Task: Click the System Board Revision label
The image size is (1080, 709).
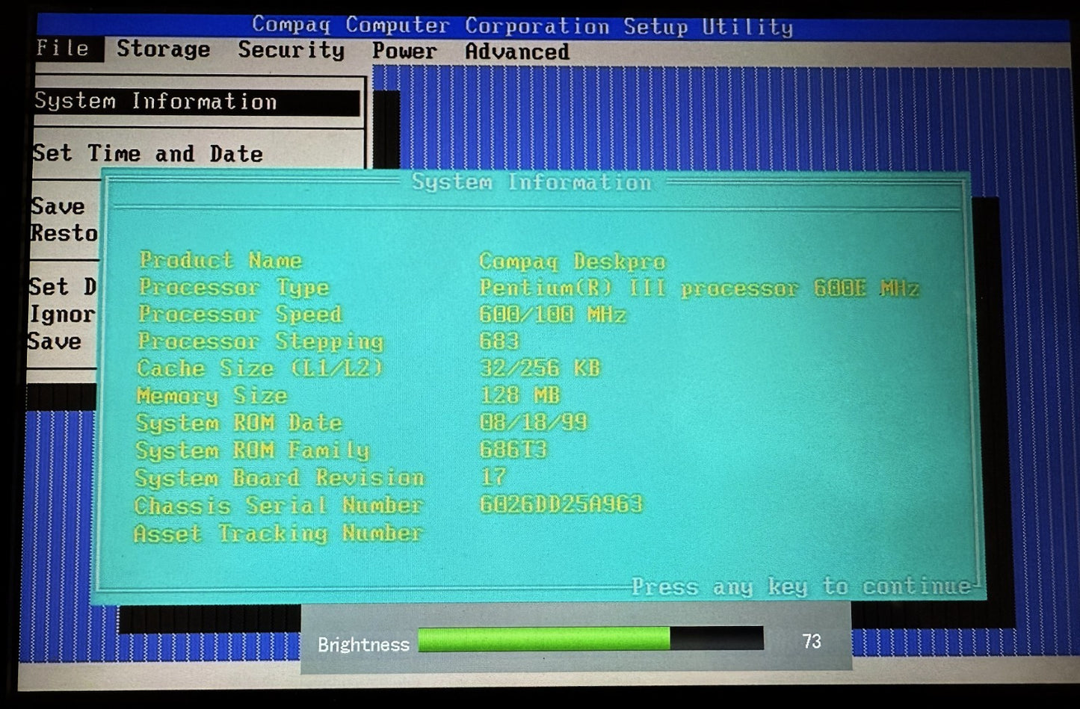Action: (280, 478)
